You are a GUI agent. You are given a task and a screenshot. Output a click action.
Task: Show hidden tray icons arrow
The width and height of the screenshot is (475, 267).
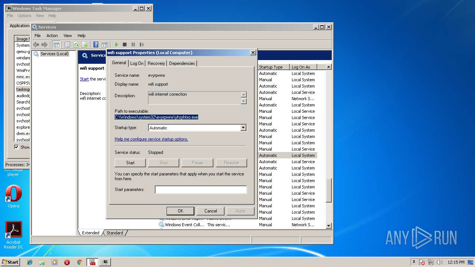[414, 262]
